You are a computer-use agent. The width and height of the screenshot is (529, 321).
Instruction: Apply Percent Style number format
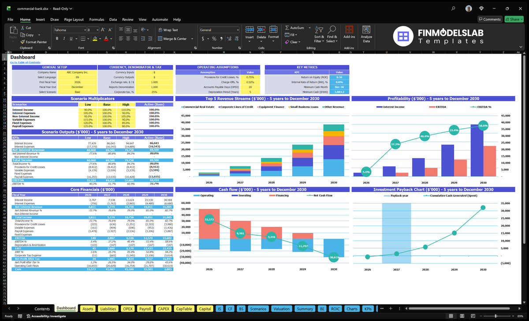click(213, 39)
